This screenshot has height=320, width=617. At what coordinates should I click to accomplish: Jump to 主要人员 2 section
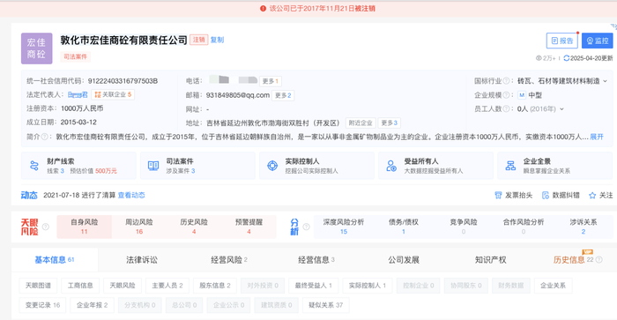coord(167,286)
